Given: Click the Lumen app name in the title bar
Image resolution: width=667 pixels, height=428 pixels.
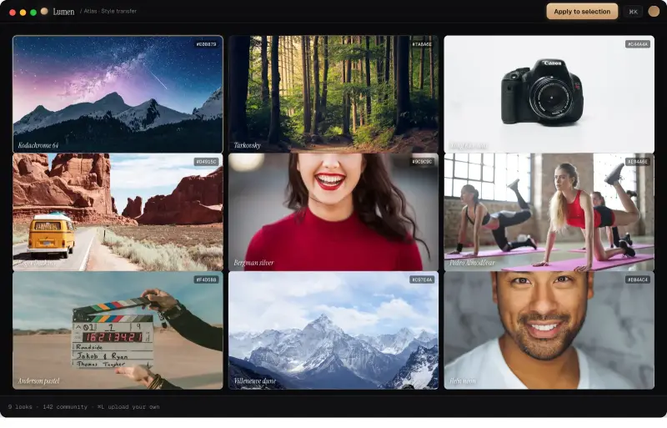Looking at the screenshot, I should [x=63, y=12].
